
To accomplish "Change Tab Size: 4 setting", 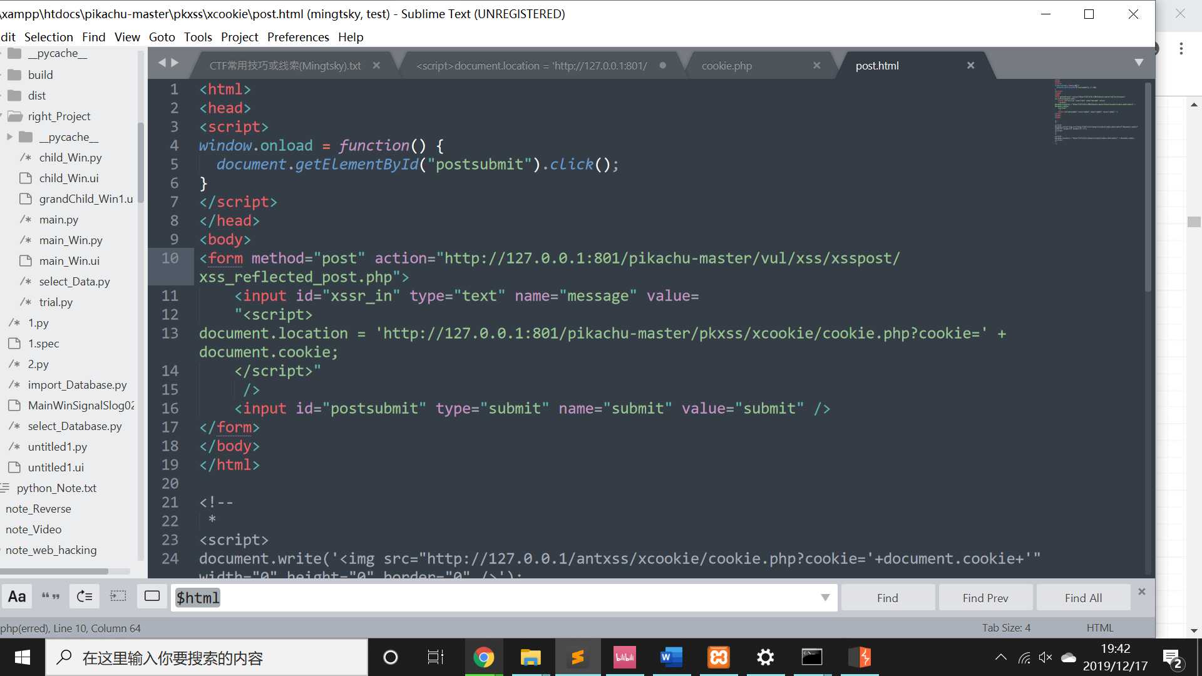I will (1006, 627).
